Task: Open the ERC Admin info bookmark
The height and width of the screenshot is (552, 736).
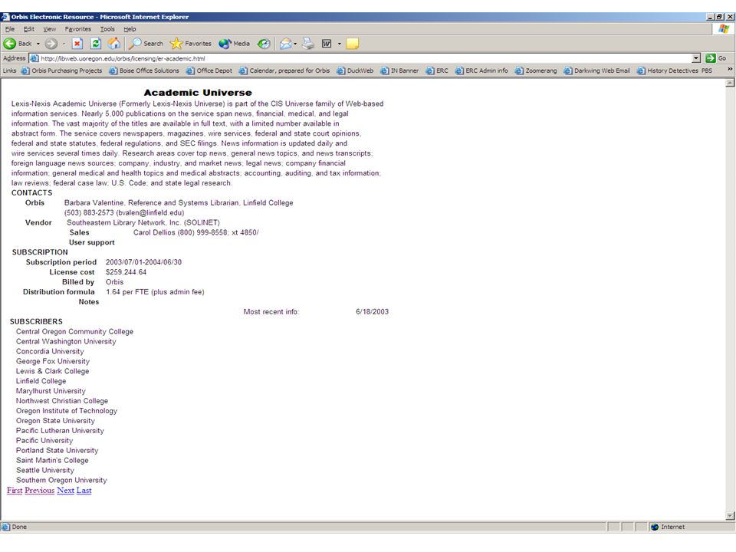Action: [x=481, y=71]
